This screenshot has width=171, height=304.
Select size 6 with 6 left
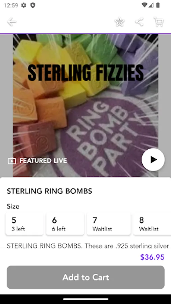click(65, 224)
